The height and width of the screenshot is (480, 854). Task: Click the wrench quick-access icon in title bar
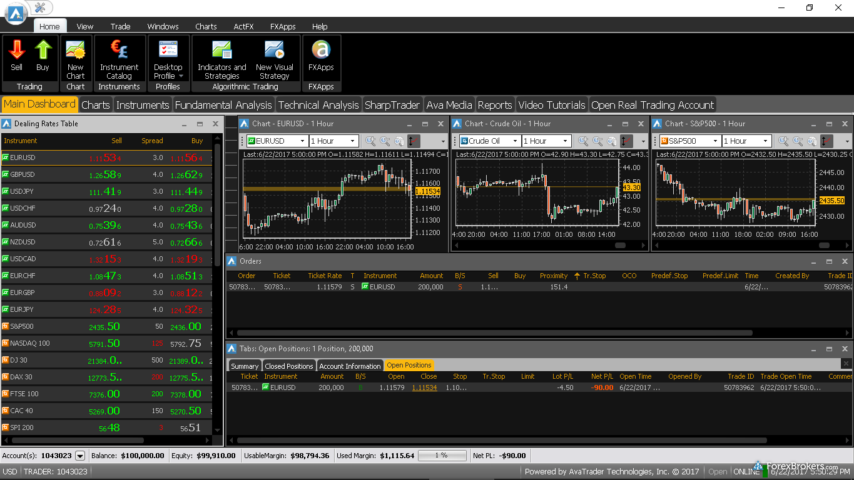pyautogui.click(x=41, y=7)
